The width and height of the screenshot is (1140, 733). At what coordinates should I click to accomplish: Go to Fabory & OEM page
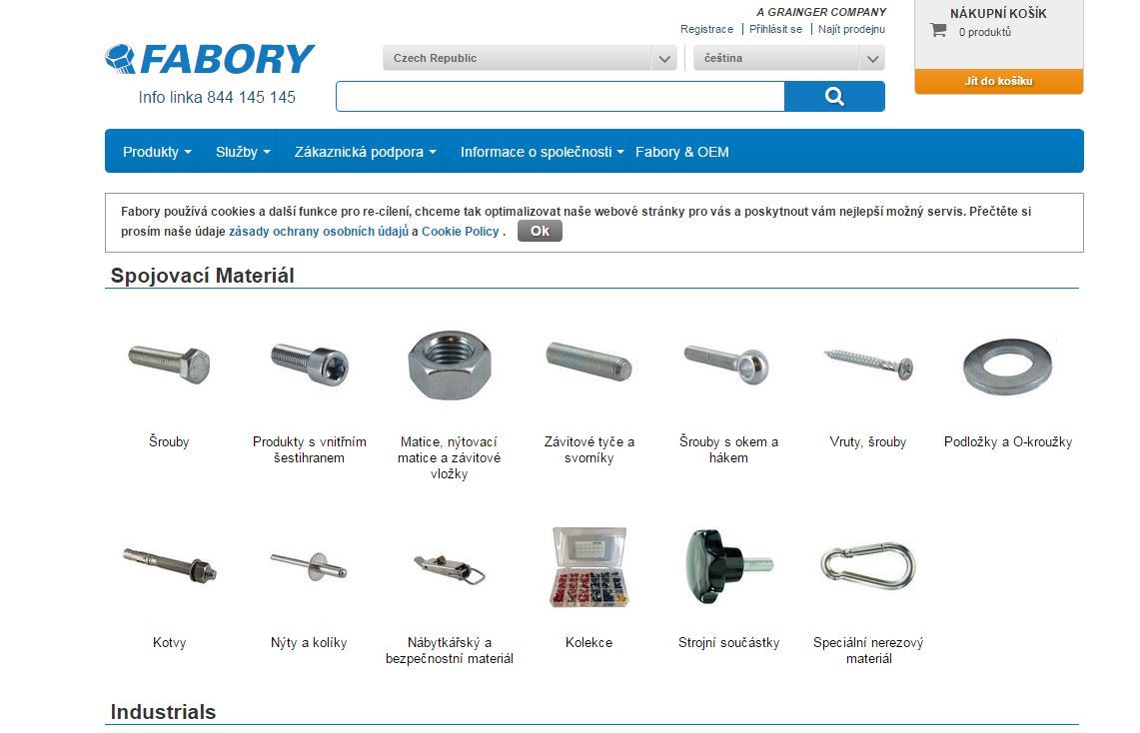click(682, 152)
